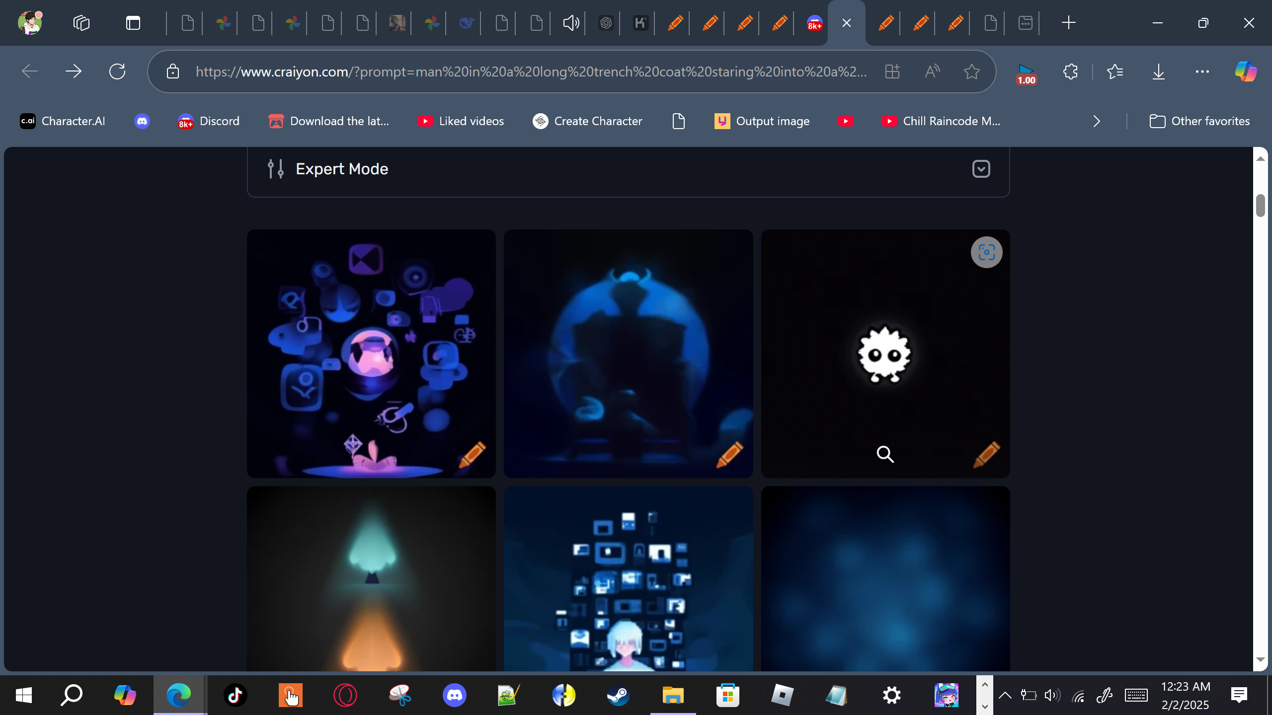Click the page vertical scrollbar thumb
Viewport: 1272px width, 715px height.
[x=1260, y=206]
